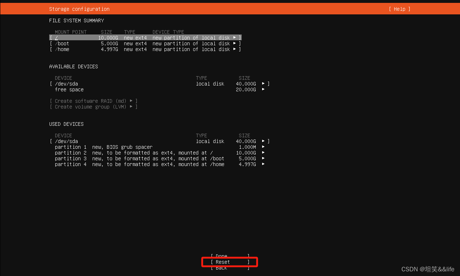The image size is (460, 276).
Task: Click 5.000G size of /boot filesystem
Action: 110,43
